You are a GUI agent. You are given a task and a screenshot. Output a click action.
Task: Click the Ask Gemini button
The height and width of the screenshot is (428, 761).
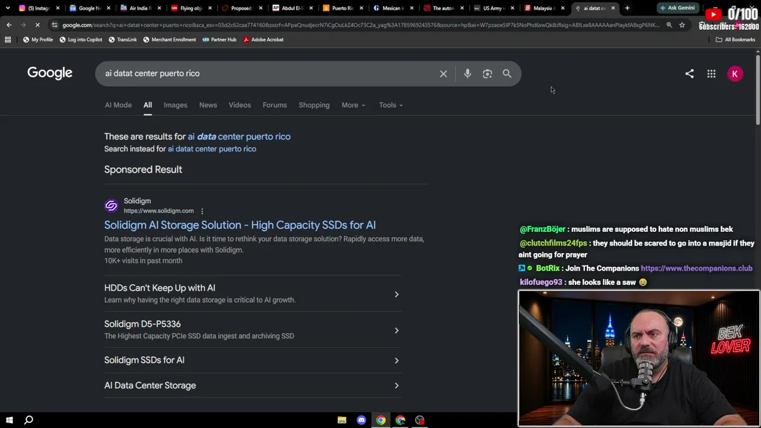coord(677,8)
